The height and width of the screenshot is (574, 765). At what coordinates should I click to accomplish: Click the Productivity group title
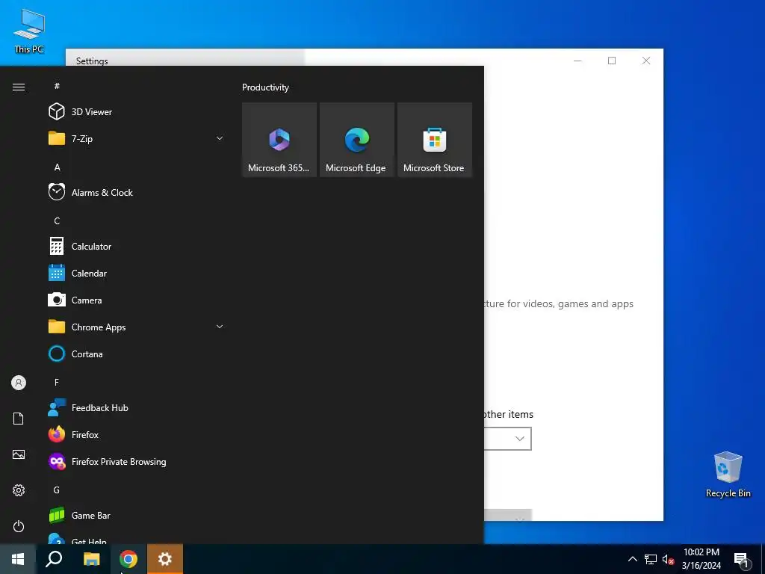(265, 87)
